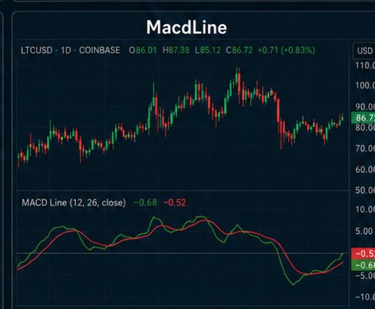This screenshot has height=309, width=375.
Task: Select the LTCUSD symbol label
Action: point(36,51)
